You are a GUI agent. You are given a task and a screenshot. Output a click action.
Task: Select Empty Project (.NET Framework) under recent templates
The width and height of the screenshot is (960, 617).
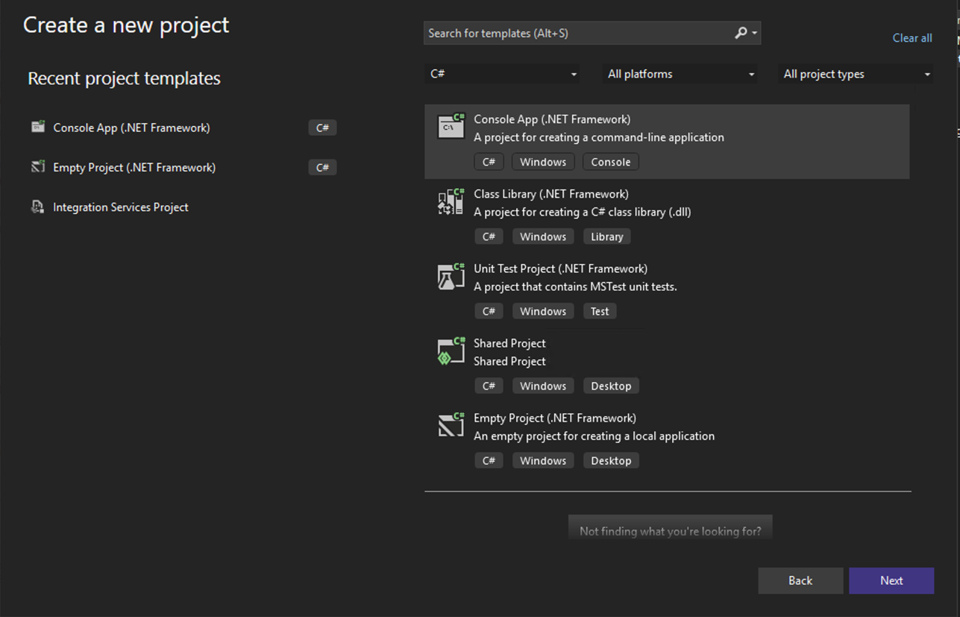[x=134, y=167]
